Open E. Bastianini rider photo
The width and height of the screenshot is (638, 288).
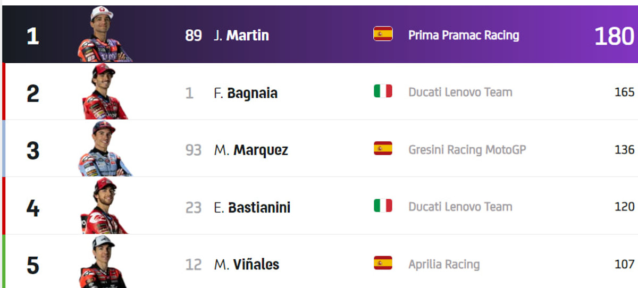coord(104,207)
